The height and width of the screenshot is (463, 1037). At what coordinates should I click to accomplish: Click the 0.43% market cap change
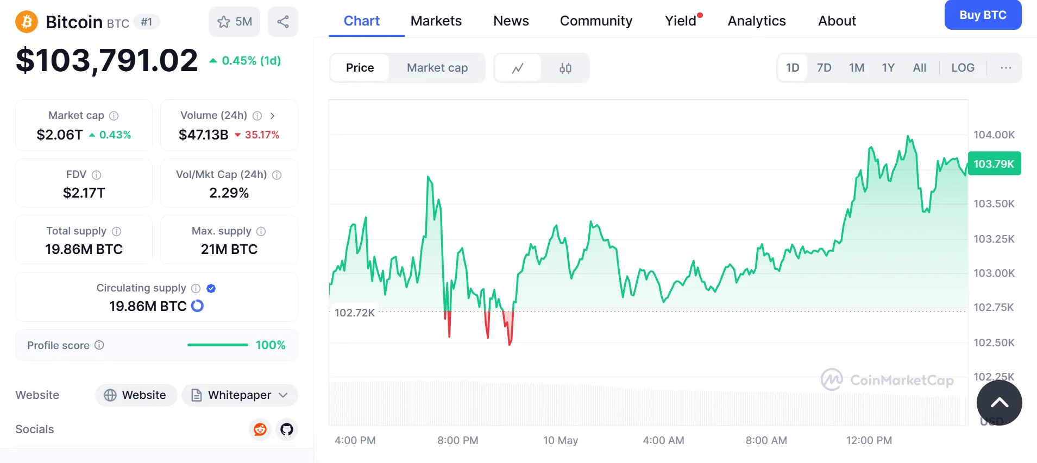[115, 135]
